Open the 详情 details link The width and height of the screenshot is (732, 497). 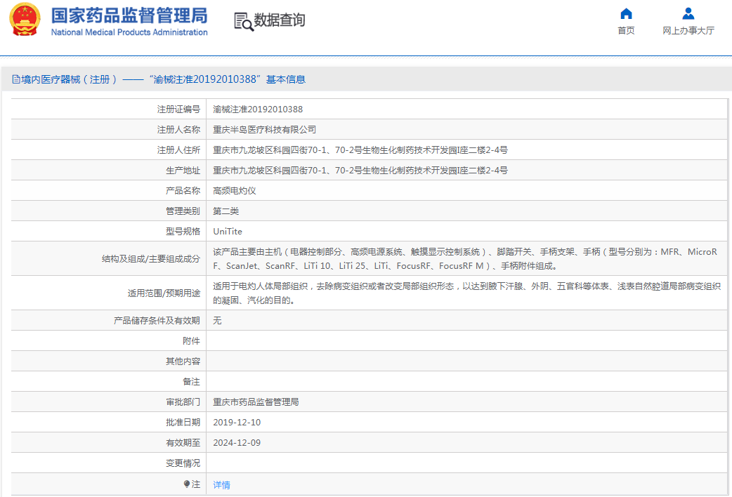click(x=222, y=485)
